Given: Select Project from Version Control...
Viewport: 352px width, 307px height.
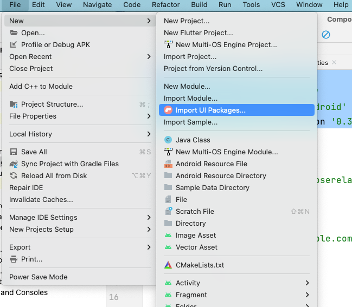Looking at the screenshot, I should coord(236,68).
